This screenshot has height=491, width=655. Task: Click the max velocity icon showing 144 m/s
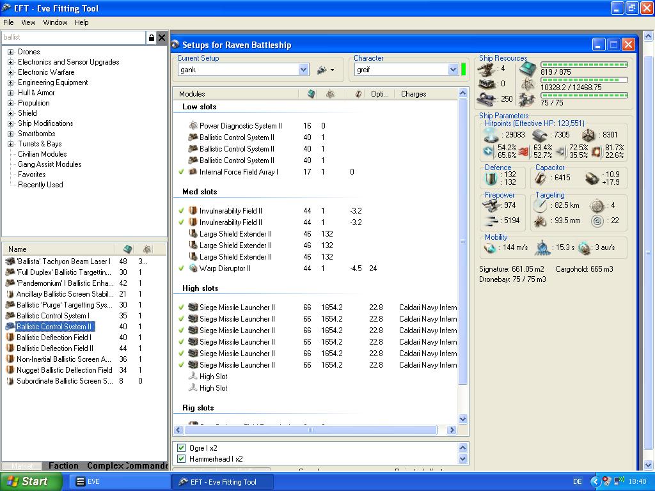[490, 247]
